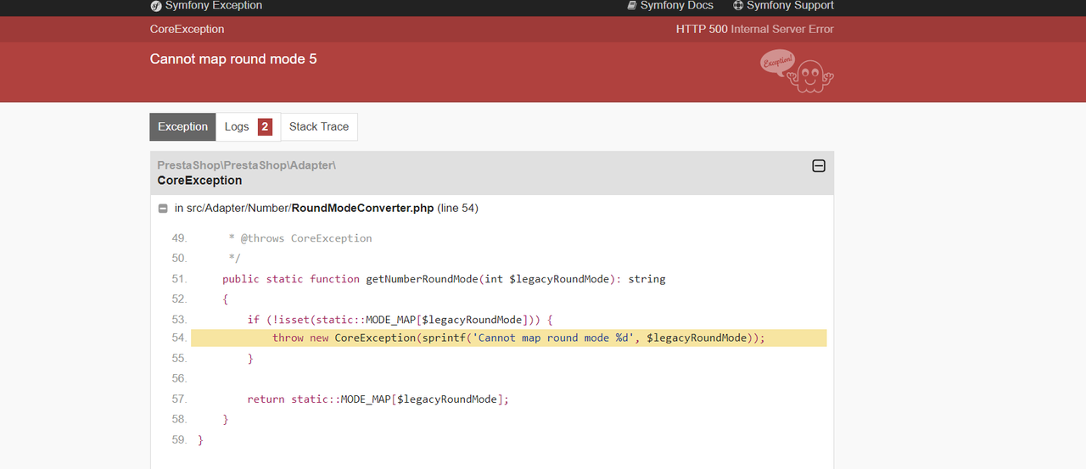Click the highlighted line 54 throw statement
Image resolution: width=1086 pixels, height=469 pixels.
[509, 338]
